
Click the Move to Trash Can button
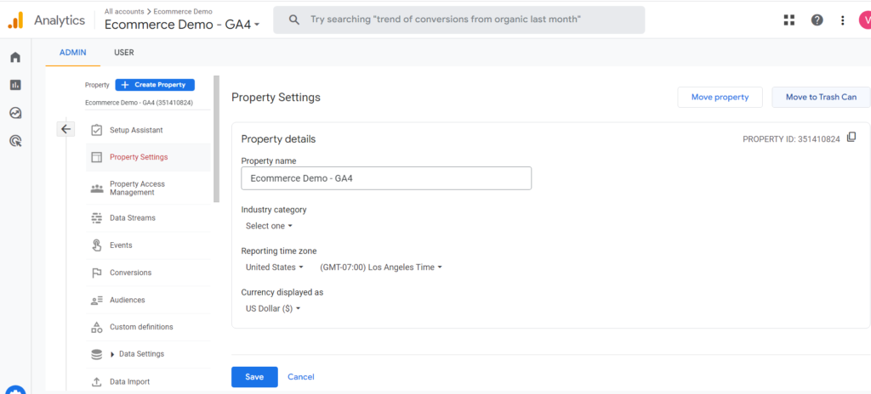(x=820, y=98)
